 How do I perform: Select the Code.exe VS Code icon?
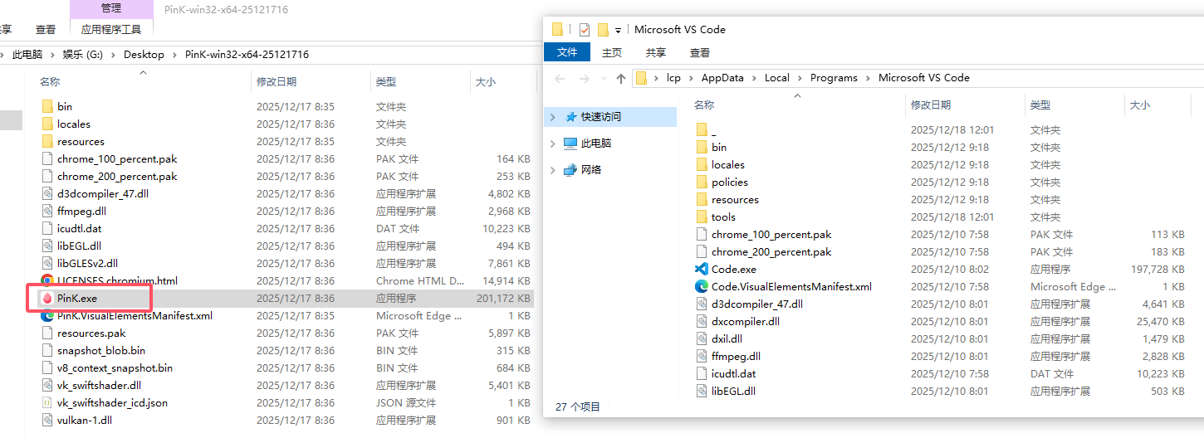(702, 269)
